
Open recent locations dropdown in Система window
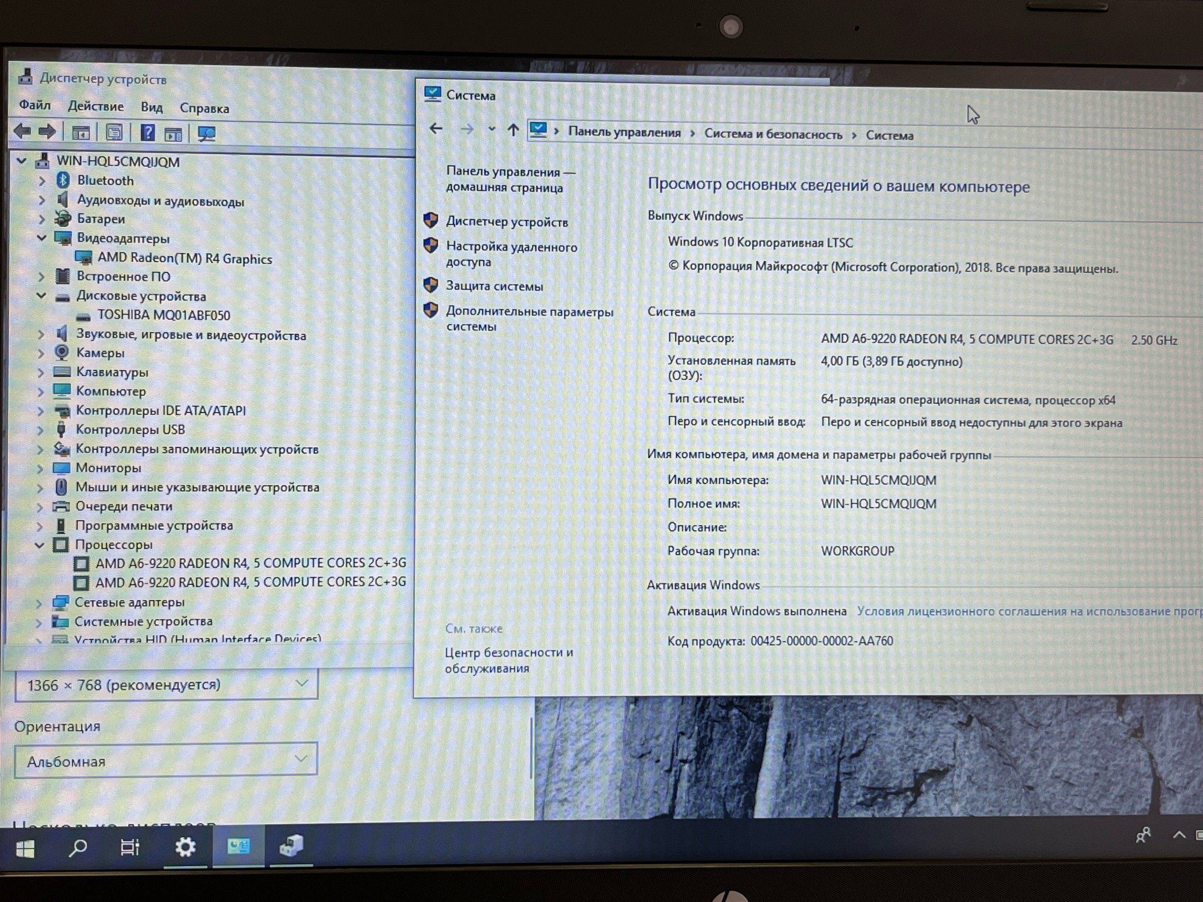click(491, 129)
